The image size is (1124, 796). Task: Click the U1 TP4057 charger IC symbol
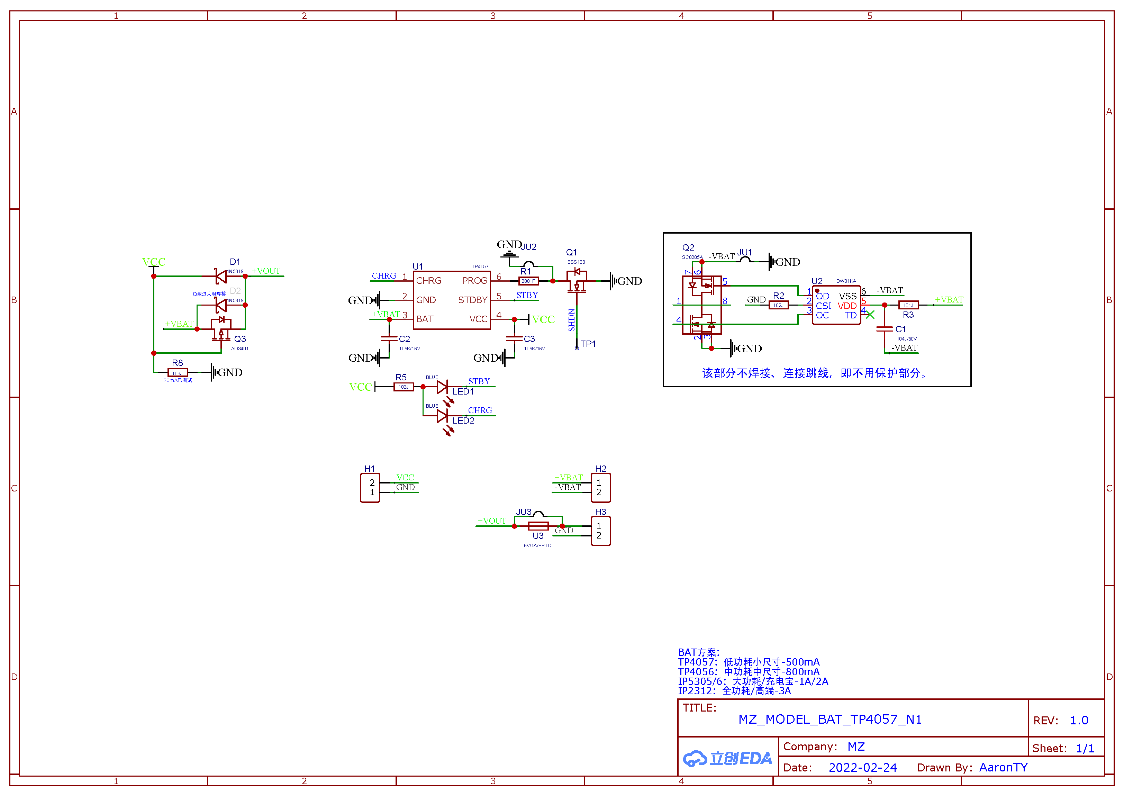pyautogui.click(x=451, y=300)
